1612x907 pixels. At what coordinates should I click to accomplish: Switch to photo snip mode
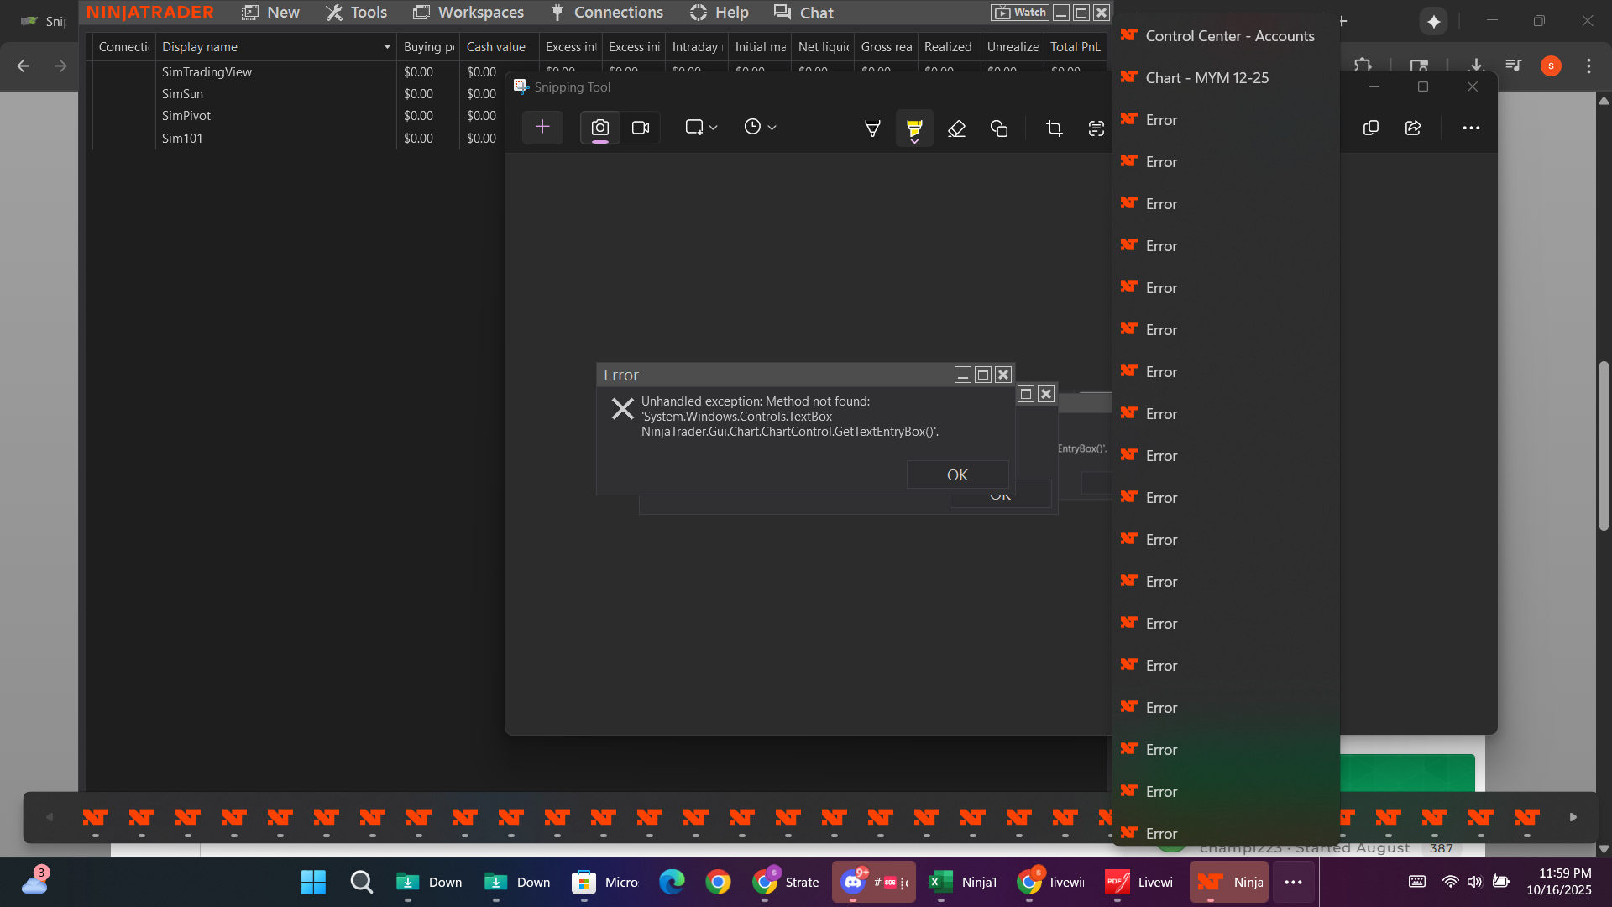(599, 128)
